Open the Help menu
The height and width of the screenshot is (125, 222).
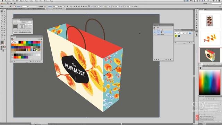(51, 1)
